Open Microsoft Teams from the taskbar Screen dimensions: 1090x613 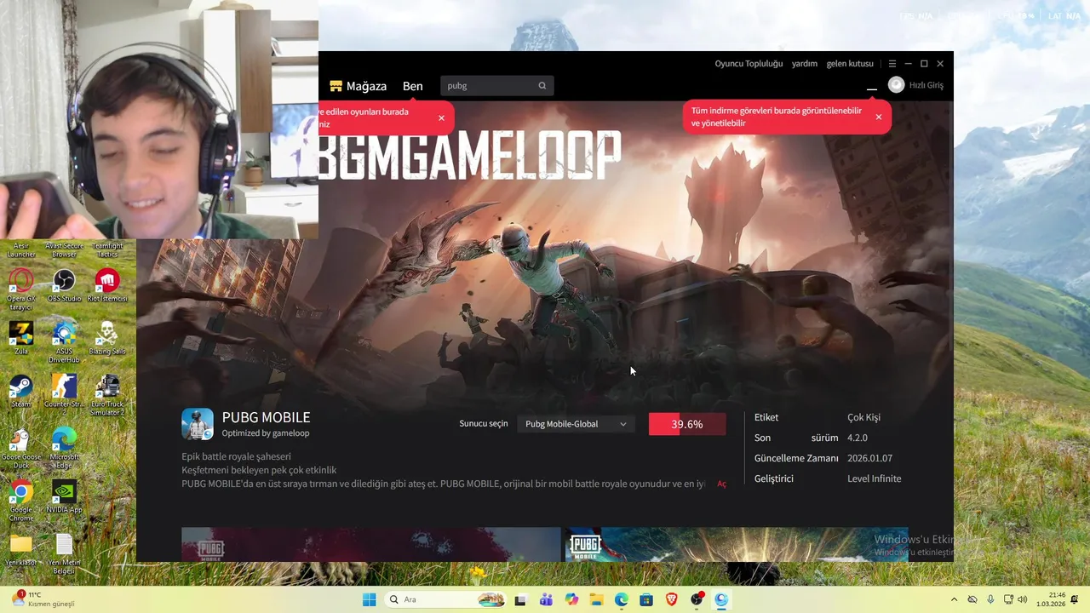546,599
